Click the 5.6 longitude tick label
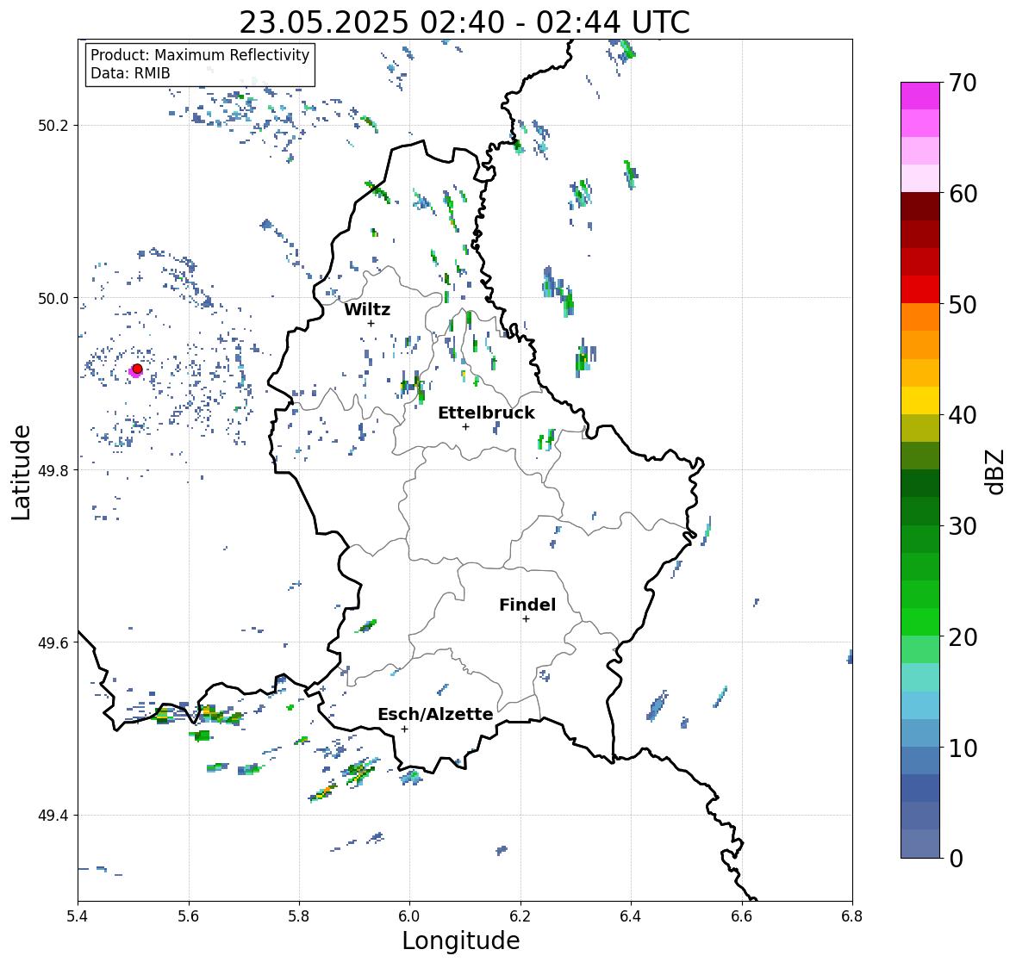 pos(189,916)
